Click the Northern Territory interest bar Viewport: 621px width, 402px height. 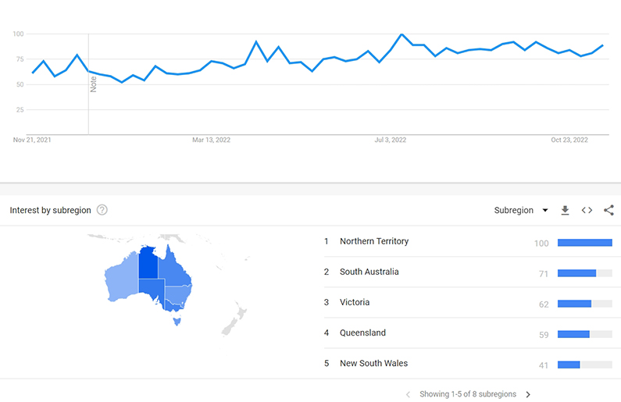[584, 243]
